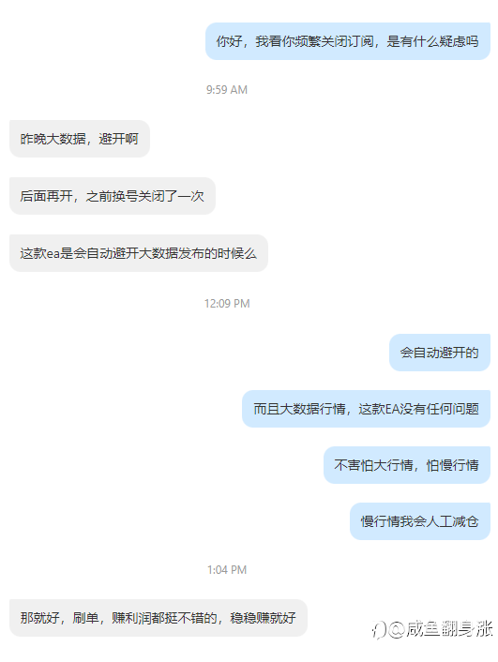Select the gray message asking about 这款ea
The image size is (498, 662).
click(x=139, y=253)
